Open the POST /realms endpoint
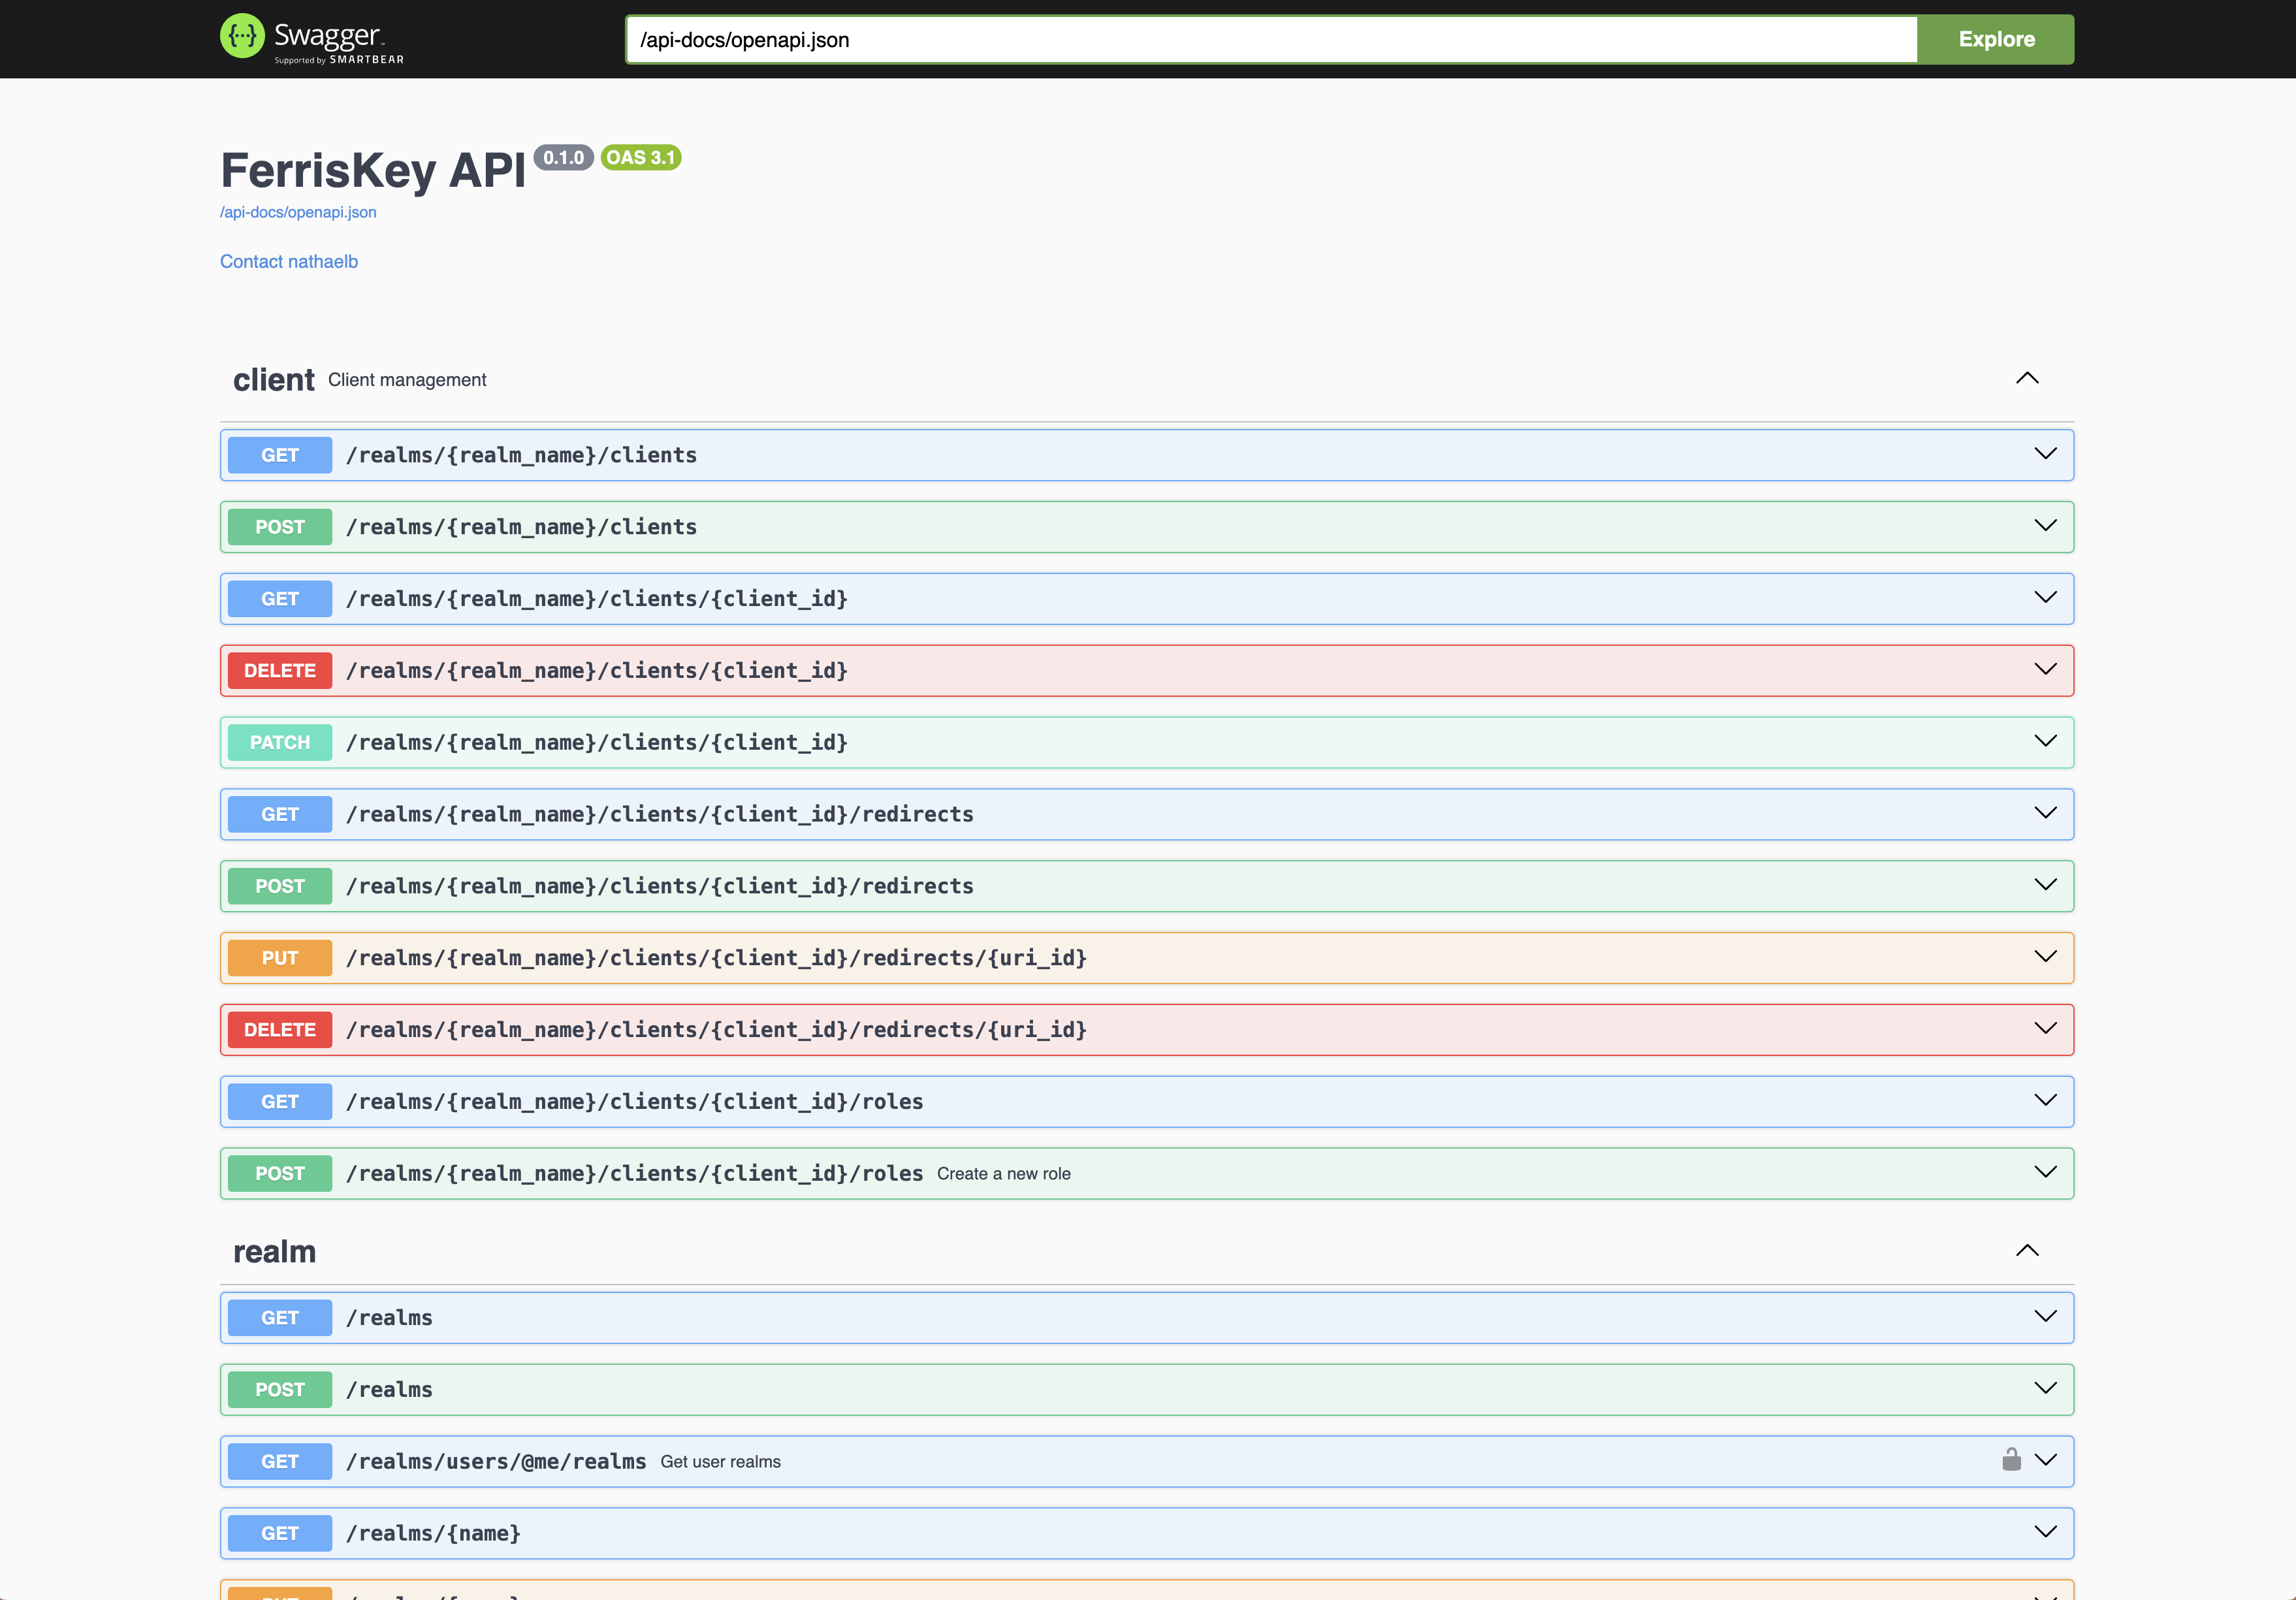This screenshot has height=1600, width=2296. 389,1390
